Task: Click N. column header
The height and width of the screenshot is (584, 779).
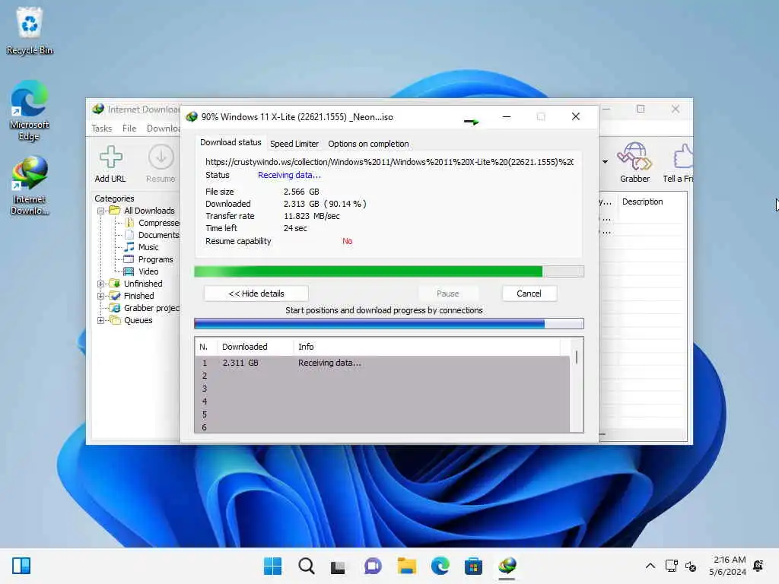Action: tap(206, 347)
